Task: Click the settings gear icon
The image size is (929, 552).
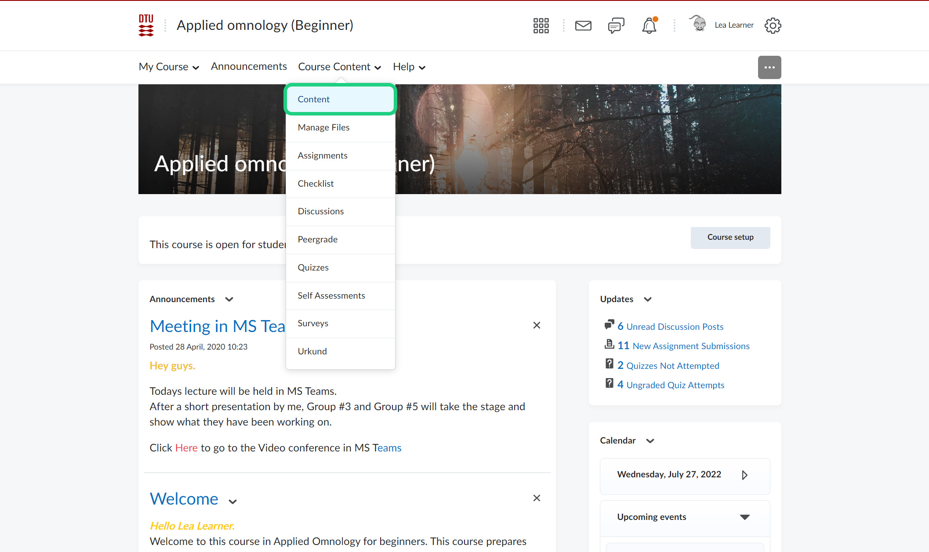Action: tap(773, 25)
